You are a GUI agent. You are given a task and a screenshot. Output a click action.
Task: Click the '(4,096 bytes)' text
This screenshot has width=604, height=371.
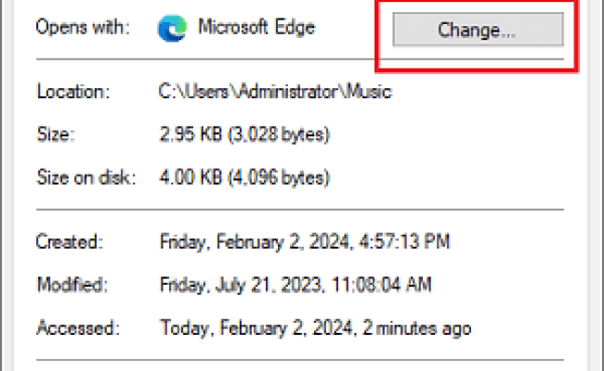pos(280,176)
